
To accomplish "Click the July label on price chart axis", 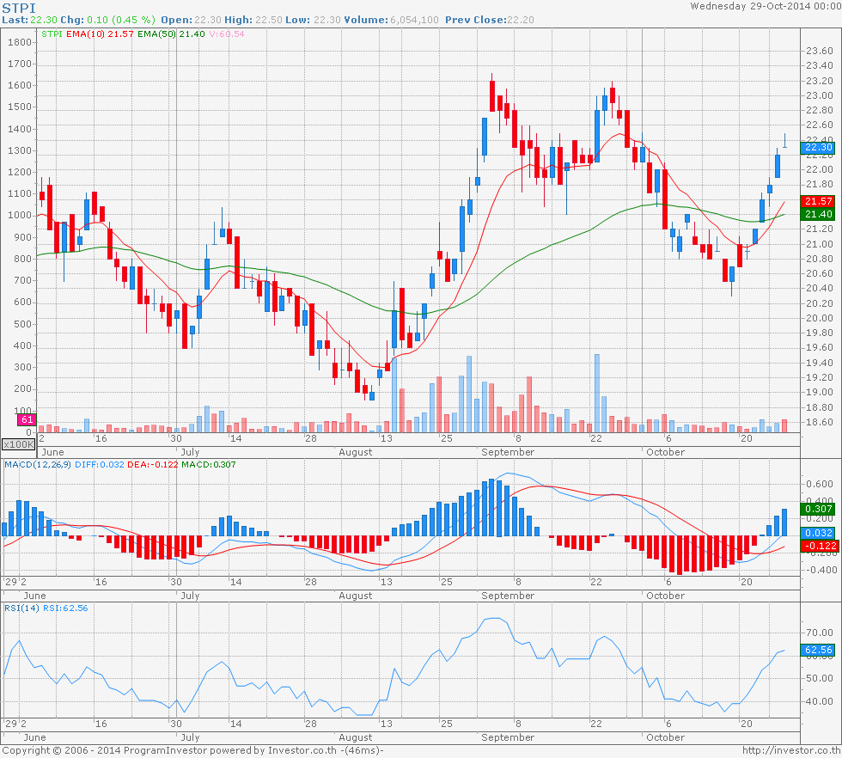I will (190, 452).
